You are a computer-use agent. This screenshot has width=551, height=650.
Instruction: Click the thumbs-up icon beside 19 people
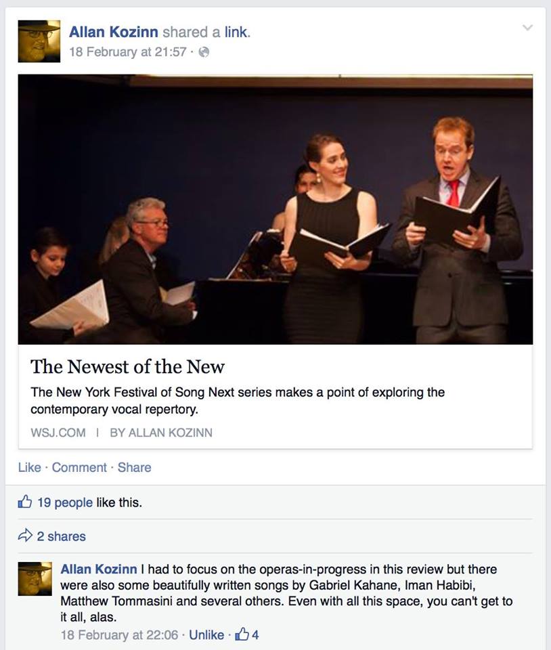pos(25,502)
